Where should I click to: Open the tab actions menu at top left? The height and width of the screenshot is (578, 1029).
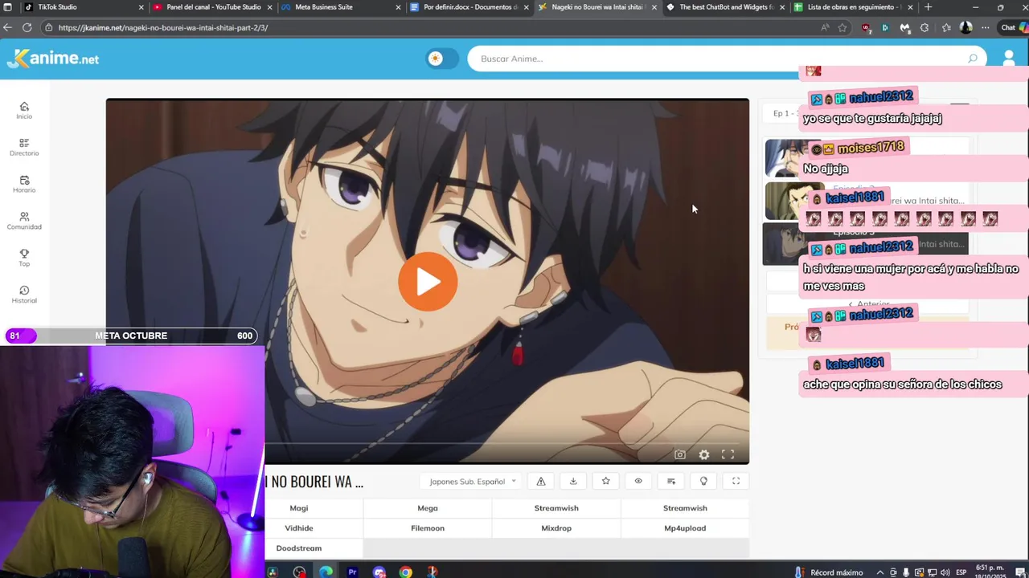(x=7, y=7)
